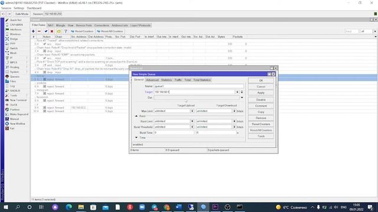Open Quick Set in the sidebar
This screenshot has height=212, width=378.
[15, 20]
